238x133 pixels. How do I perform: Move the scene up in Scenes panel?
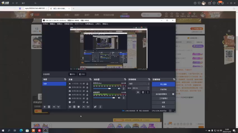point(54,107)
